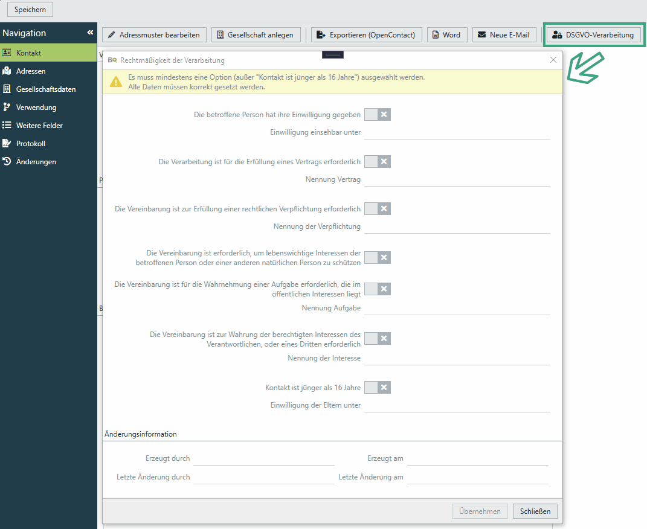Open DSGVO-Verarbeitung from the toolbar

[x=594, y=35]
